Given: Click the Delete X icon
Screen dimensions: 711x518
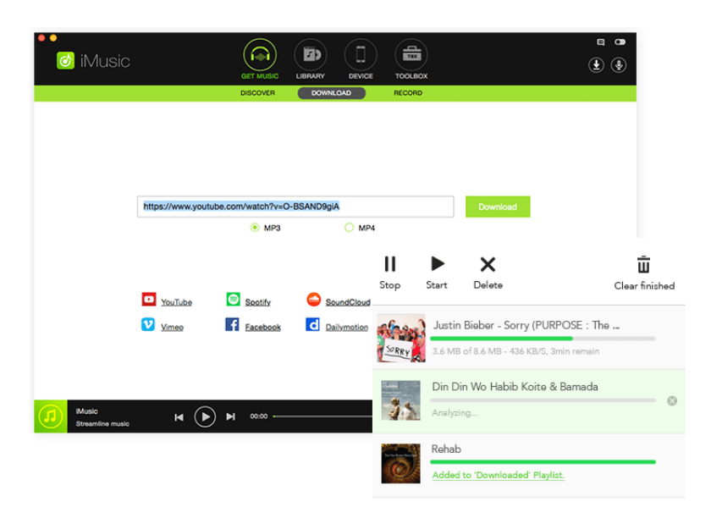Looking at the screenshot, I should (x=488, y=264).
